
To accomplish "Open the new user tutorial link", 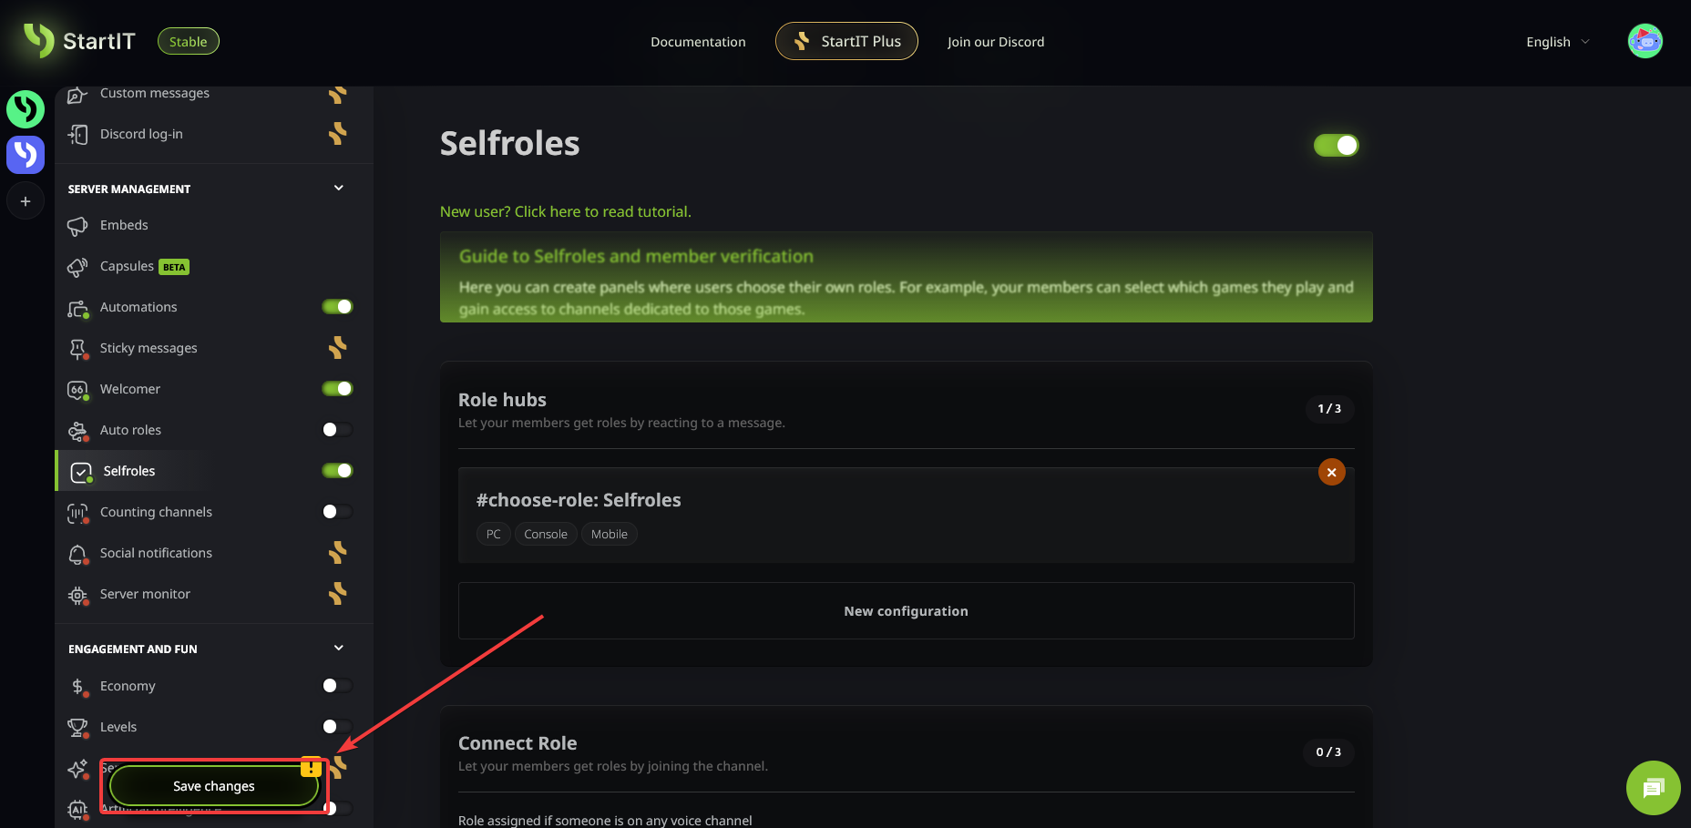I will pyautogui.click(x=565, y=211).
